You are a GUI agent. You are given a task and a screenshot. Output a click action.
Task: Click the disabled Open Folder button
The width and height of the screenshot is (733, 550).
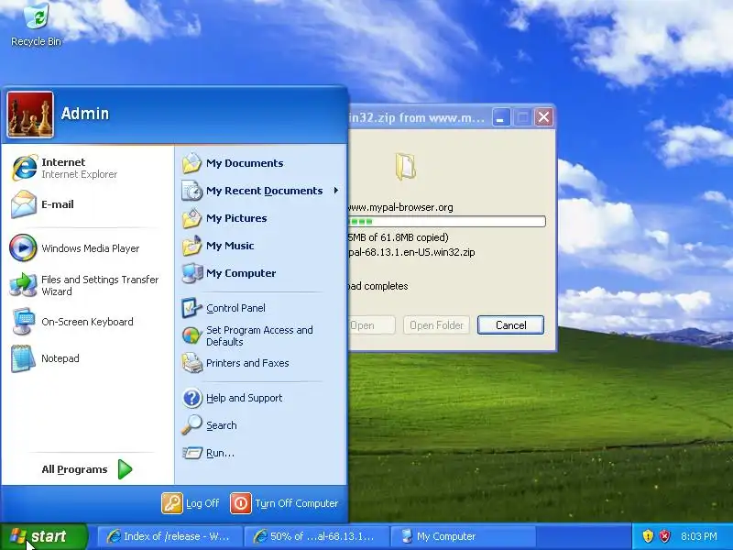436,325
